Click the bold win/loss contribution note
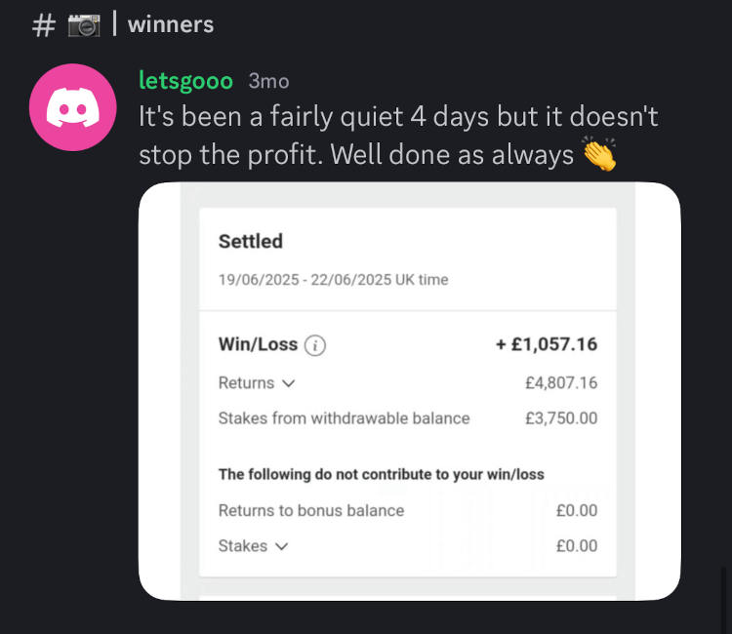Screen dimensions: 732x634 point(381,475)
